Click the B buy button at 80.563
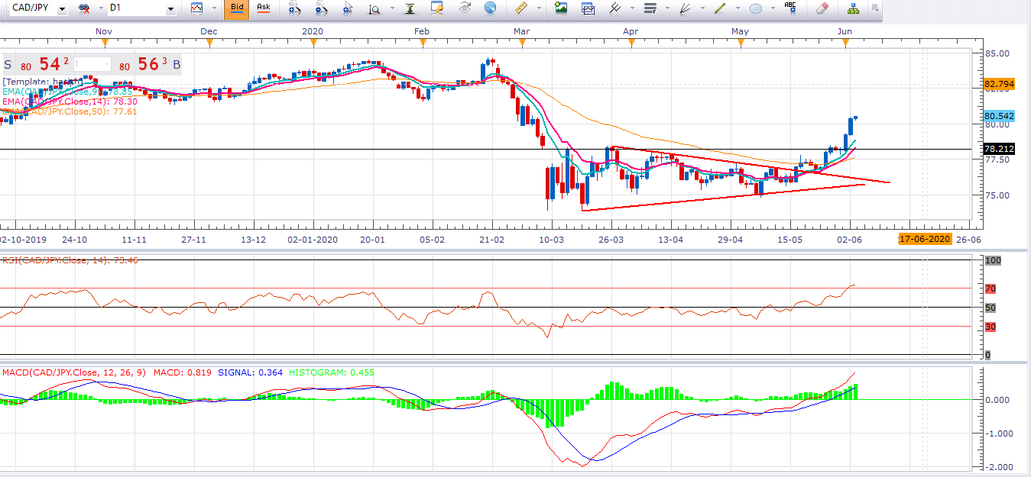Screen dimensions: 1031x477 (x=177, y=65)
